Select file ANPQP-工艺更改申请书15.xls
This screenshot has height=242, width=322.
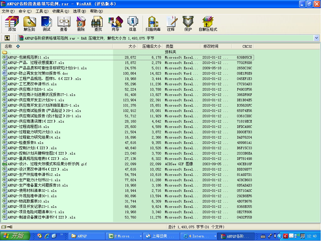click(127, 84)
